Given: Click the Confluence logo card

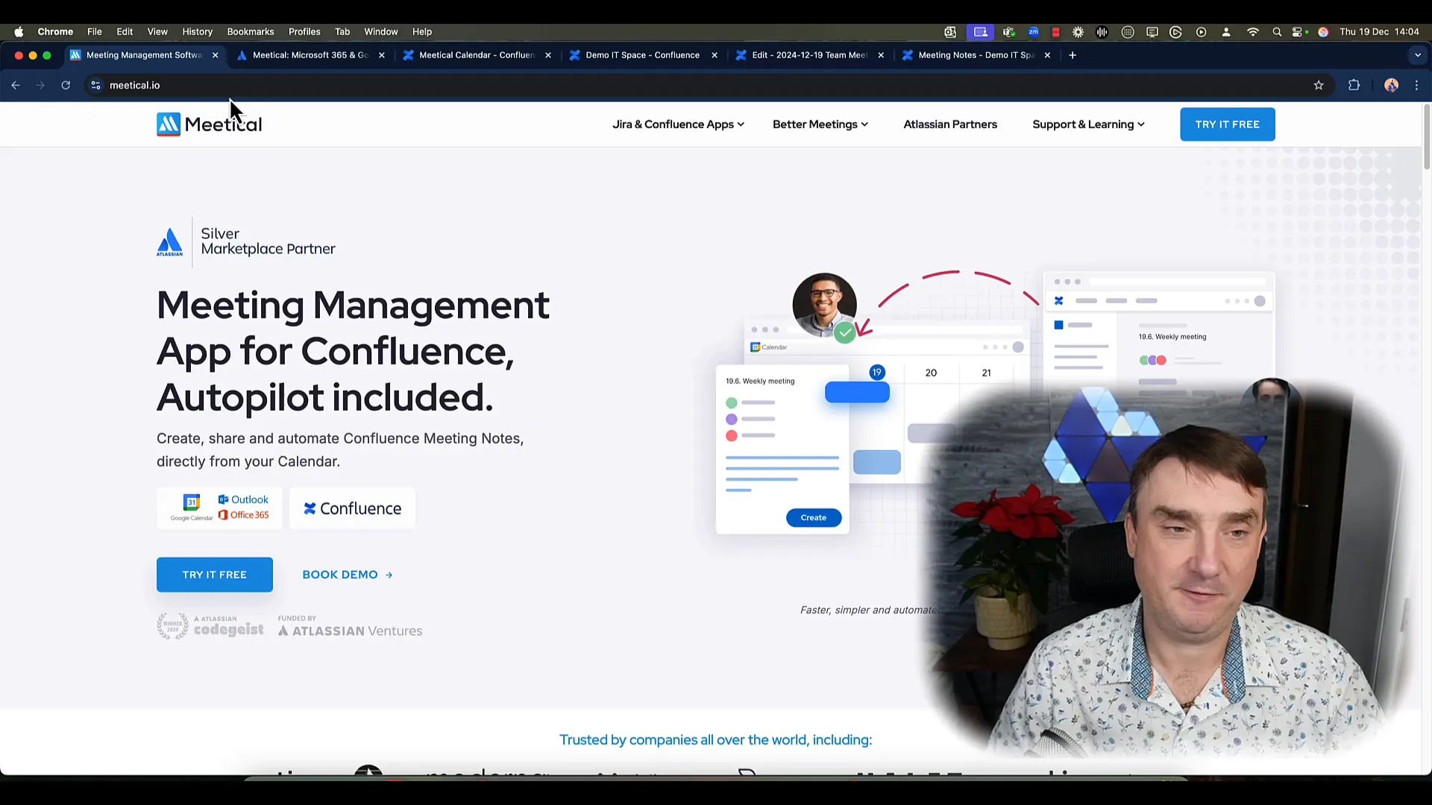Looking at the screenshot, I should pos(352,508).
